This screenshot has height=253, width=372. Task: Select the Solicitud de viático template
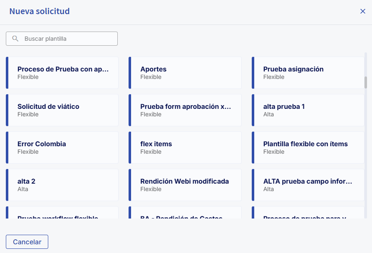pyautogui.click(x=63, y=110)
